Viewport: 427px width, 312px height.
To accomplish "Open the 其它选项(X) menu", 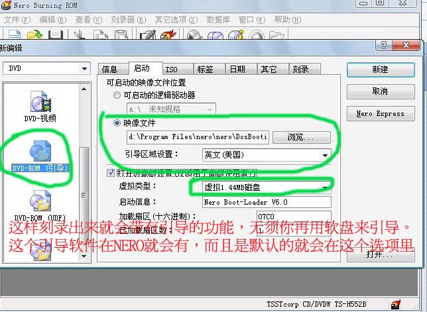I will (176, 20).
